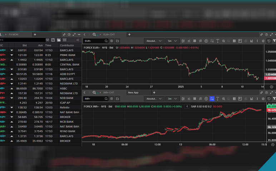Open the more-options menu in FX MON header
This screenshot has height=171, width=276.
(79, 34)
